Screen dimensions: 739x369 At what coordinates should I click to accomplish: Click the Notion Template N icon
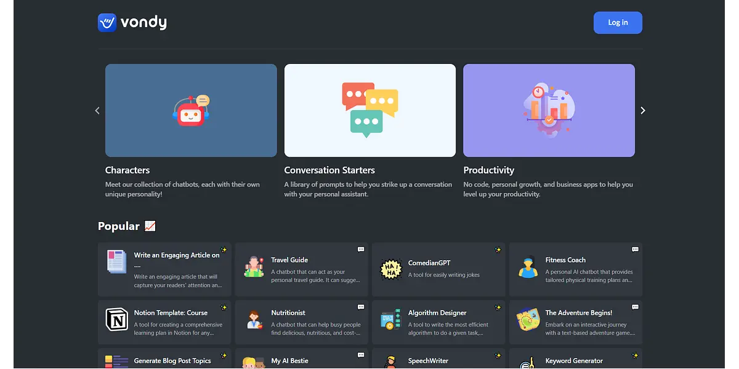(x=116, y=320)
